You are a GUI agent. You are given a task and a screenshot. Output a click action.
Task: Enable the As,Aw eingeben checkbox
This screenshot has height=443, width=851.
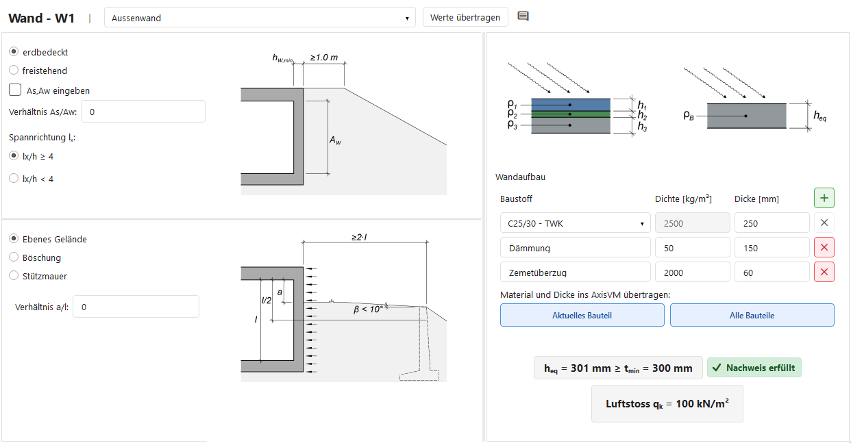coord(15,90)
